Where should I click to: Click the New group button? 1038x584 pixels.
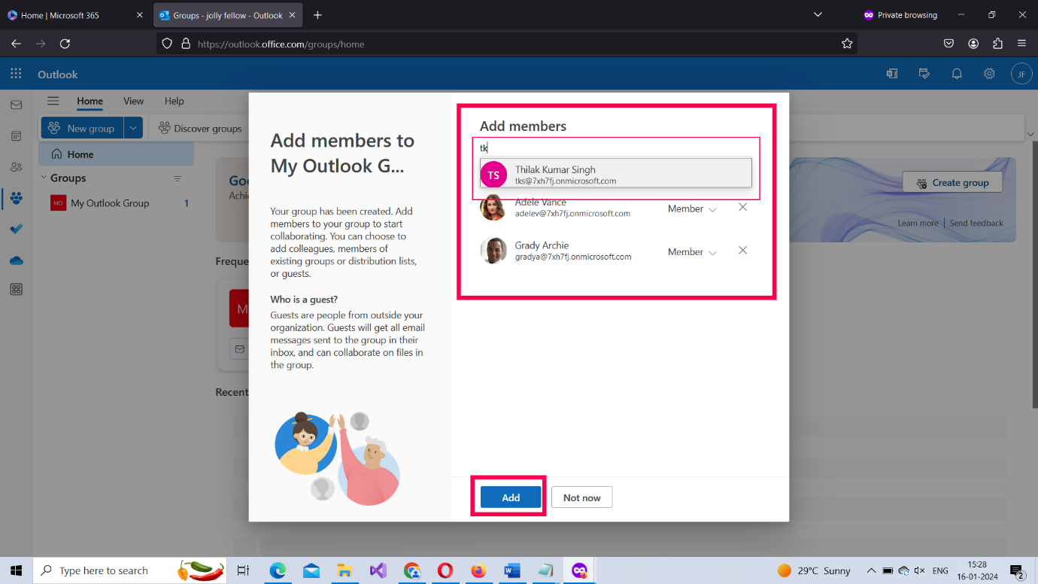pyautogui.click(x=83, y=128)
